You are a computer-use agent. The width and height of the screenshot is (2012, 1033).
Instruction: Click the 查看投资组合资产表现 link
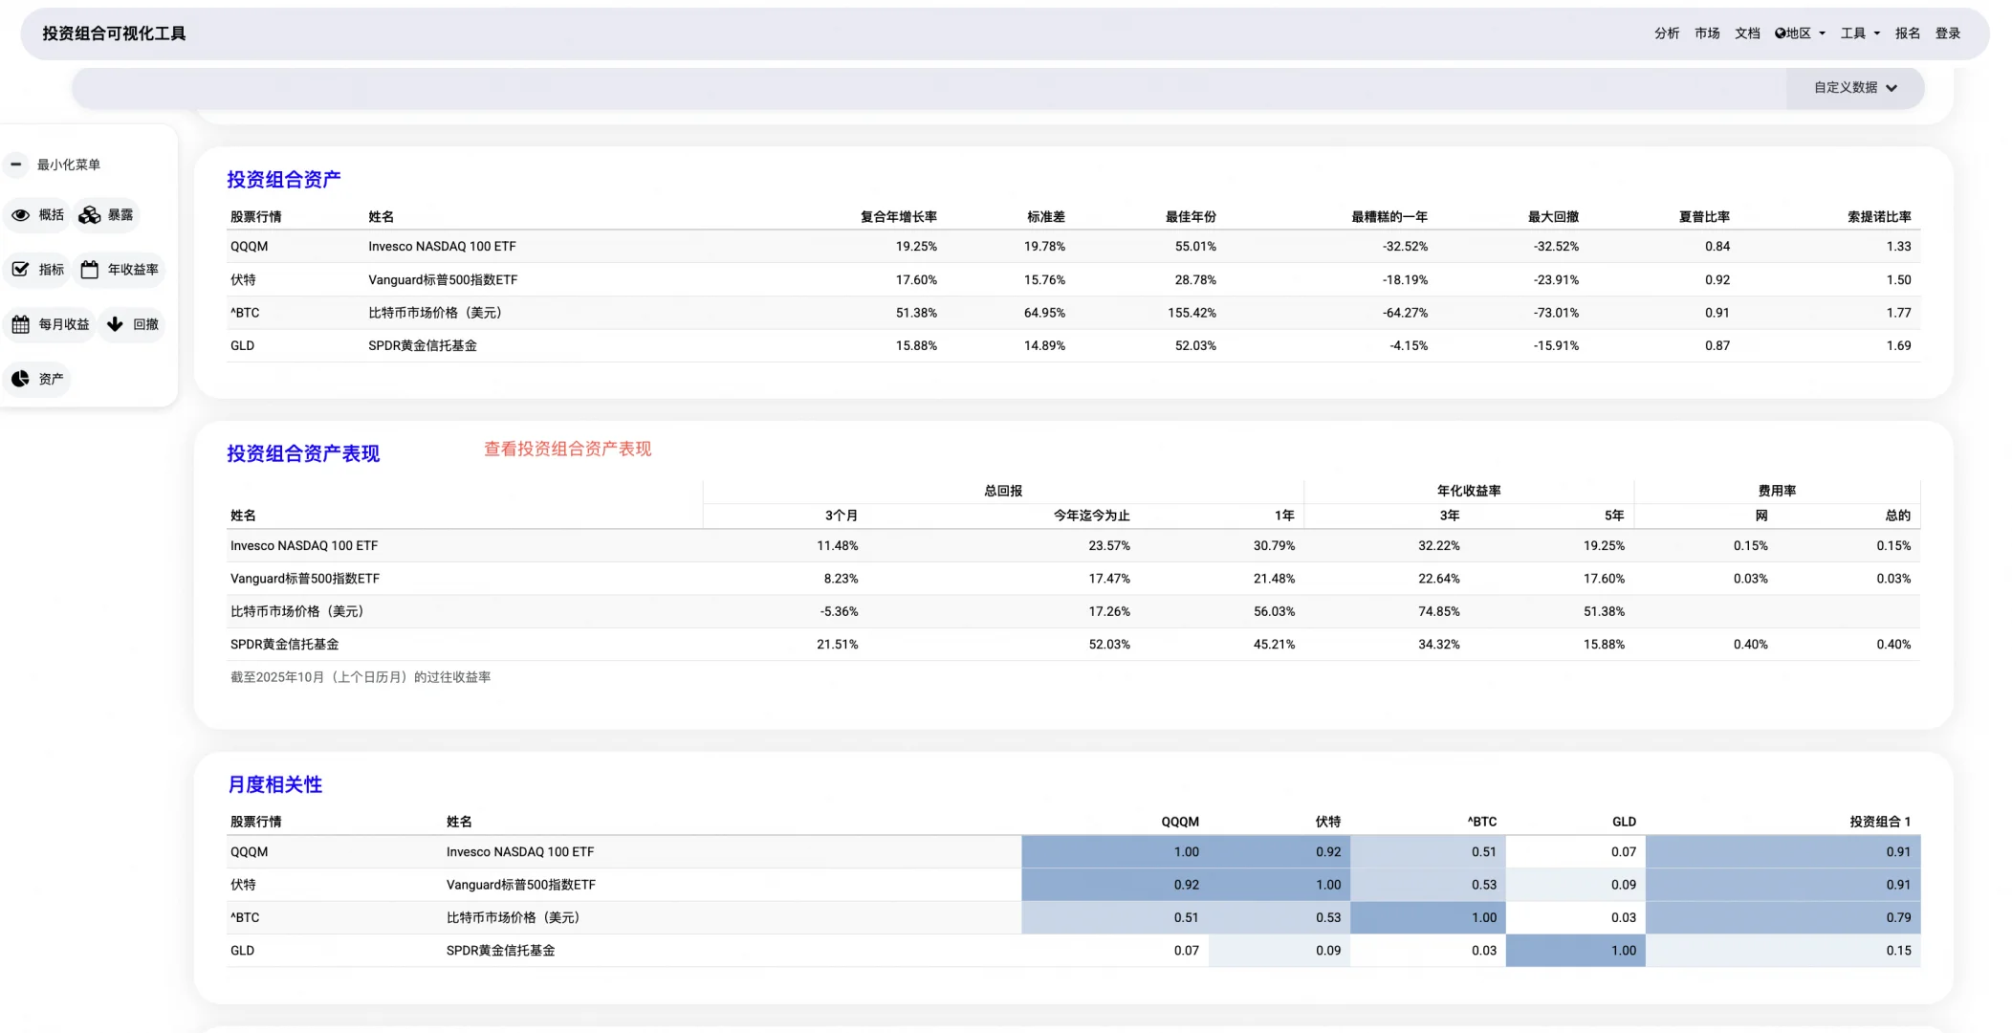[x=567, y=450]
